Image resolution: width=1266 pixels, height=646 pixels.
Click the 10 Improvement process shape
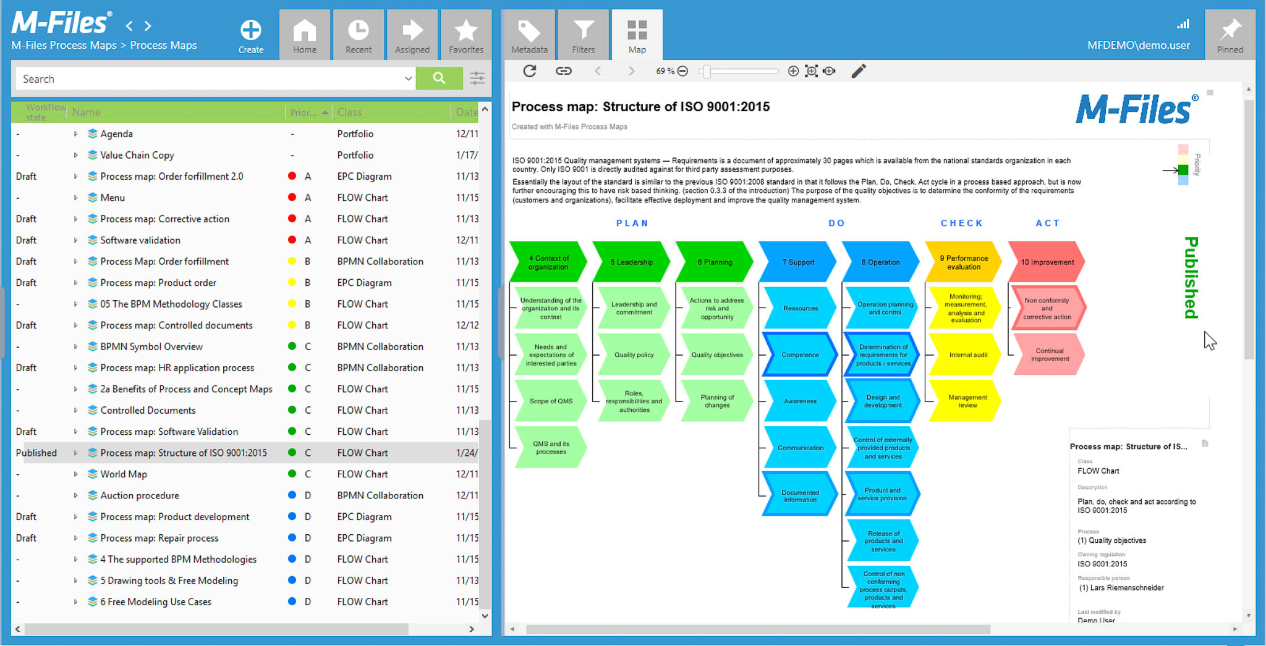(x=1047, y=262)
